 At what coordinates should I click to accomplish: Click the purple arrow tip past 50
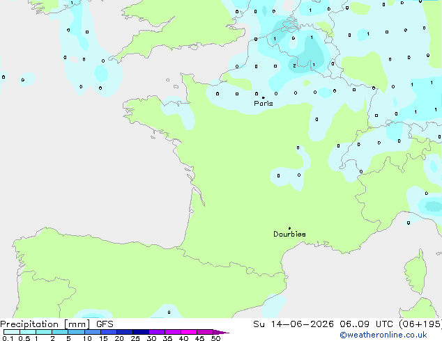(221, 332)
